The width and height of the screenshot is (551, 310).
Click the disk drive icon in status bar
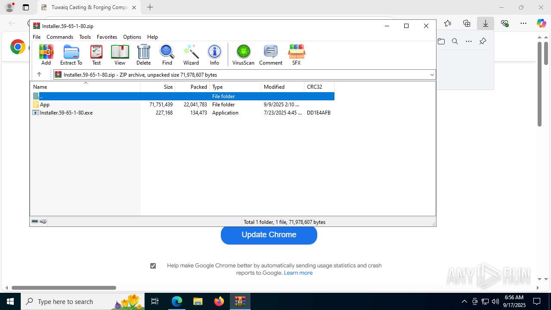pos(35,222)
